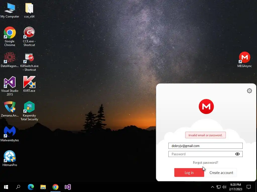
Task: Open File Explorer from taskbar
Action: tap(43, 187)
